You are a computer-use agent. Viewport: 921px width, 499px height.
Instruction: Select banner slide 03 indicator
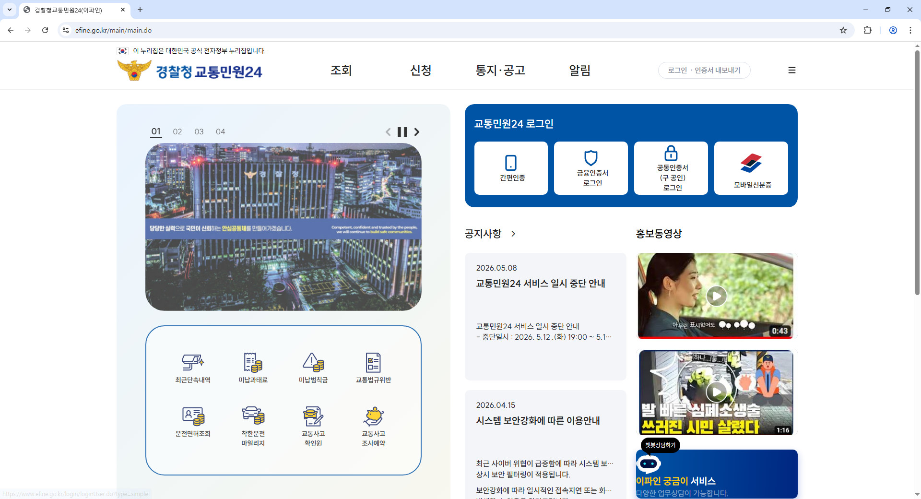[x=199, y=131]
